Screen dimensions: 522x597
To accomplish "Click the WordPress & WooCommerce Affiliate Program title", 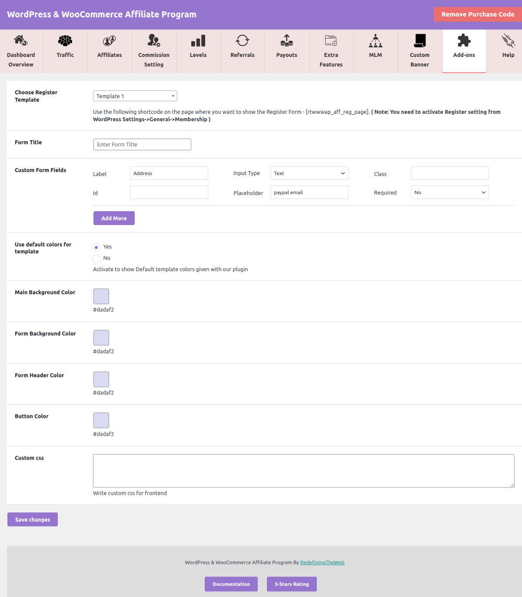I will (x=102, y=14).
